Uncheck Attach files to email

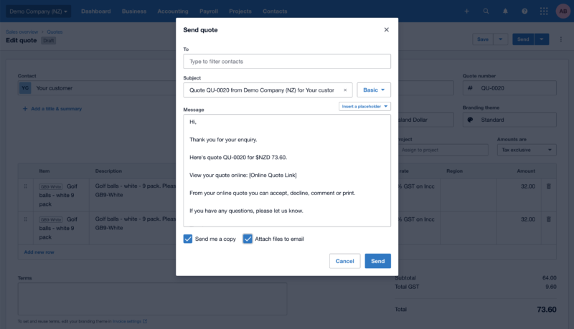tap(248, 239)
